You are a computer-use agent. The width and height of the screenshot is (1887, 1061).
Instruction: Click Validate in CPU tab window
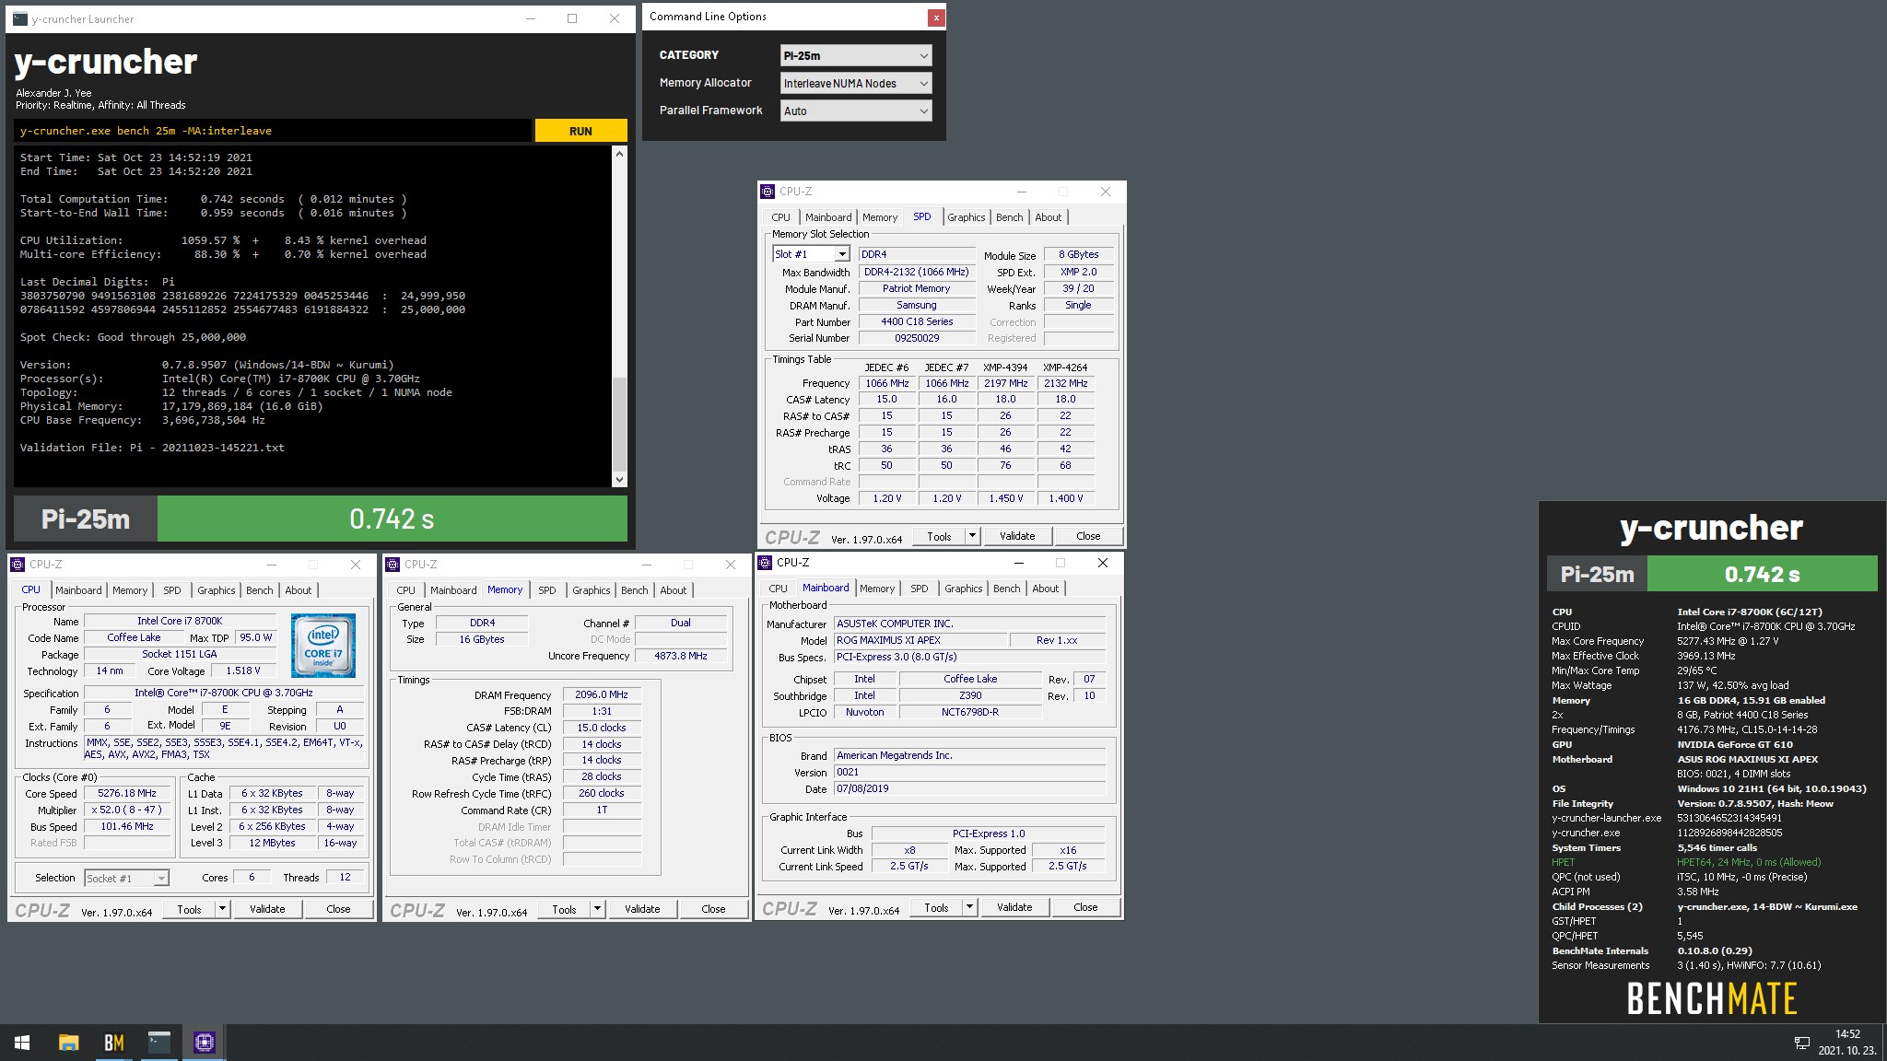tap(267, 909)
